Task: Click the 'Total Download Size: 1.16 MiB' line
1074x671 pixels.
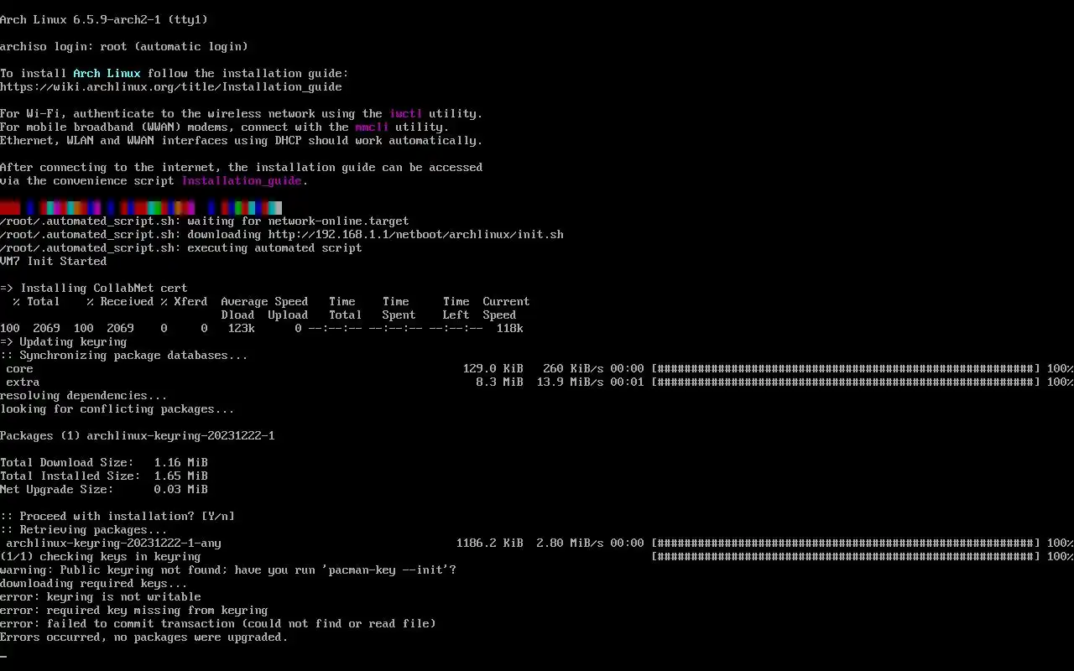Action: (104, 462)
